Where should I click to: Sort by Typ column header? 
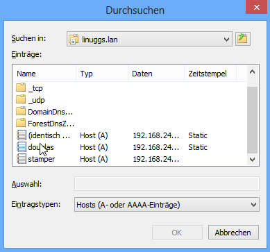[x=102, y=74]
